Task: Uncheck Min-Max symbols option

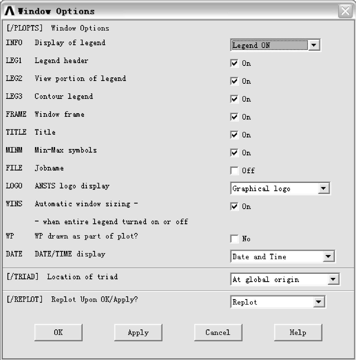Action: tap(234, 153)
